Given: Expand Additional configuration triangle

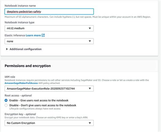Looking at the screenshot, I should pyautogui.click(x=7, y=49).
